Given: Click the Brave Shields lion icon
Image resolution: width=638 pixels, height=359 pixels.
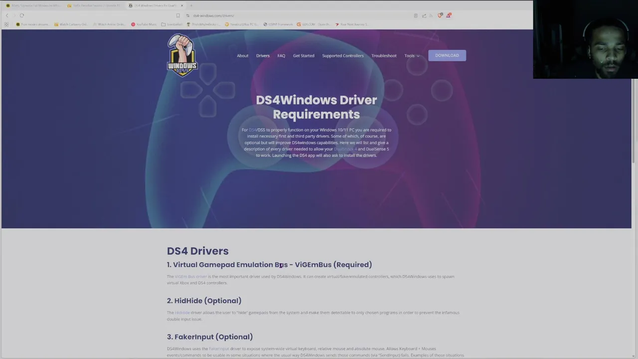Looking at the screenshot, I should click(440, 15).
